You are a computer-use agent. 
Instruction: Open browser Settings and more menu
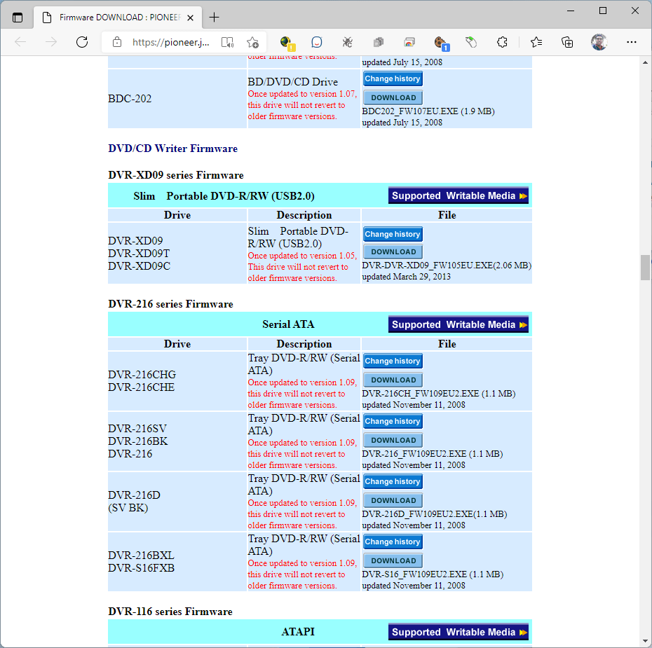632,42
